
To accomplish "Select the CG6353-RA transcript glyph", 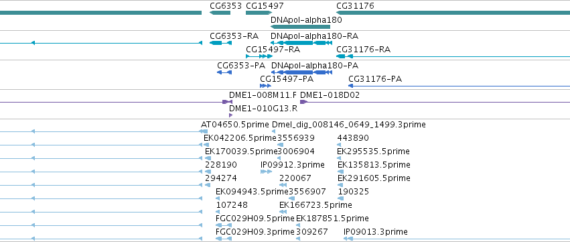I will (x=220, y=43).
